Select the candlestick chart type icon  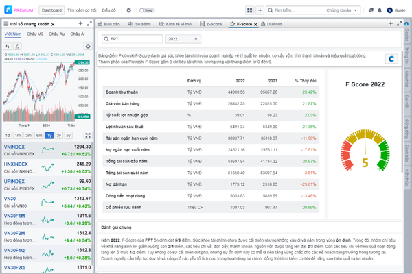point(8,46)
